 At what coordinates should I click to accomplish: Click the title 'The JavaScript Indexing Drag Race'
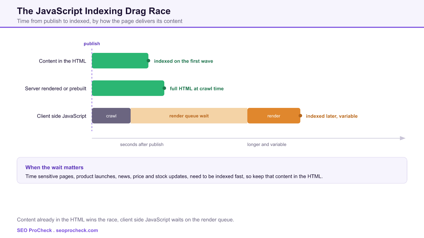click(94, 11)
